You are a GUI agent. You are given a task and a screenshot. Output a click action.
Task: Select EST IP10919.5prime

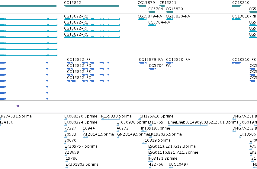144,131
